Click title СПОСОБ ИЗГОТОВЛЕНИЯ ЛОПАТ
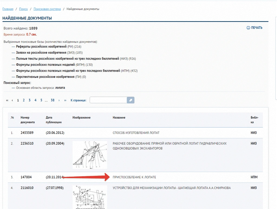 [136, 133]
